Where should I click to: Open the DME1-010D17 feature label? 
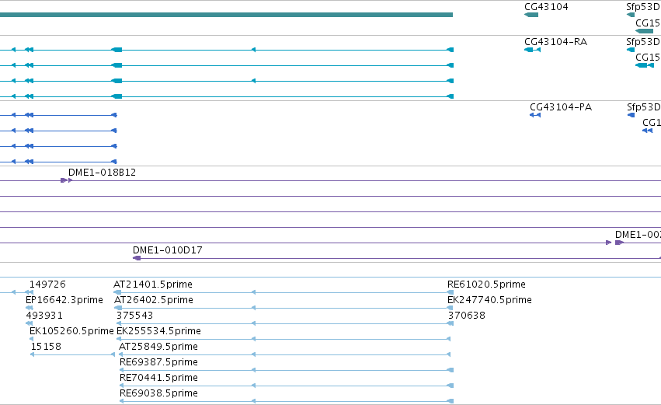pos(167,250)
